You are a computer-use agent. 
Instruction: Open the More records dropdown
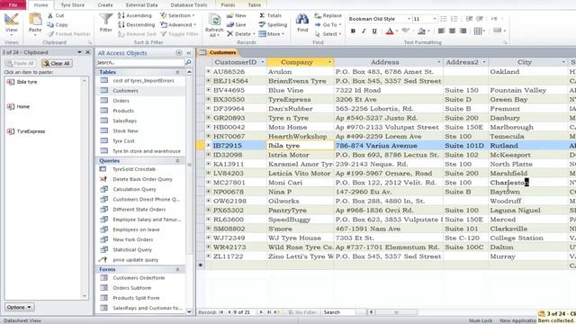click(272, 34)
